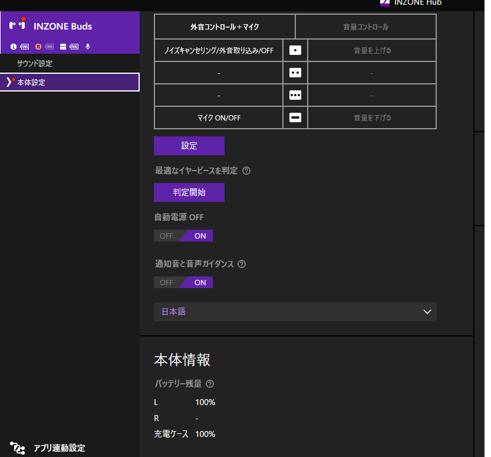Open help for バッテリー残量
Viewport: 491px width, 457px height.
point(210,384)
